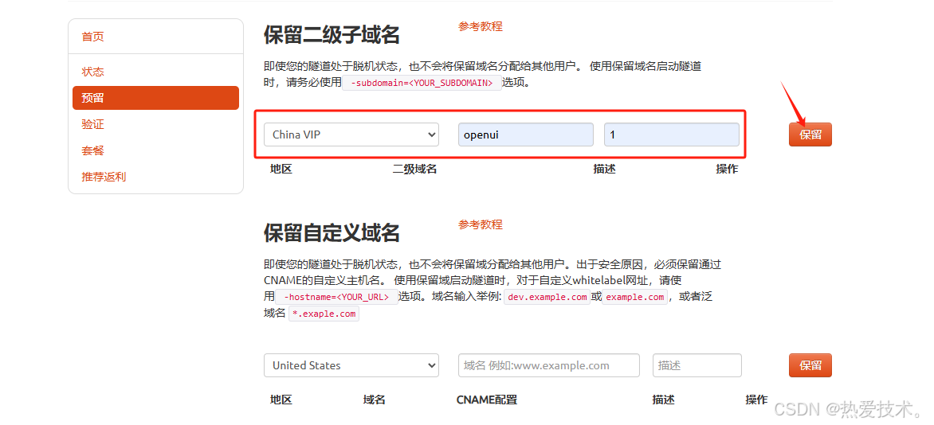934x425 pixels.
Task: Click the *.exaple.com wildcard example text
Action: 324,314
